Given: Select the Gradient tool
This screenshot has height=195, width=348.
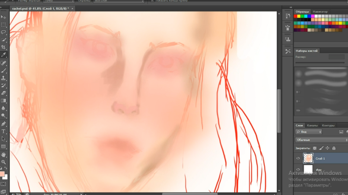Looking at the screenshot, I should 3,101.
